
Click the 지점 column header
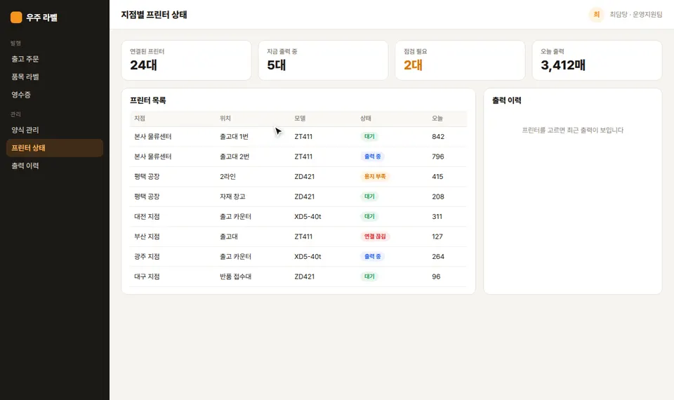140,118
